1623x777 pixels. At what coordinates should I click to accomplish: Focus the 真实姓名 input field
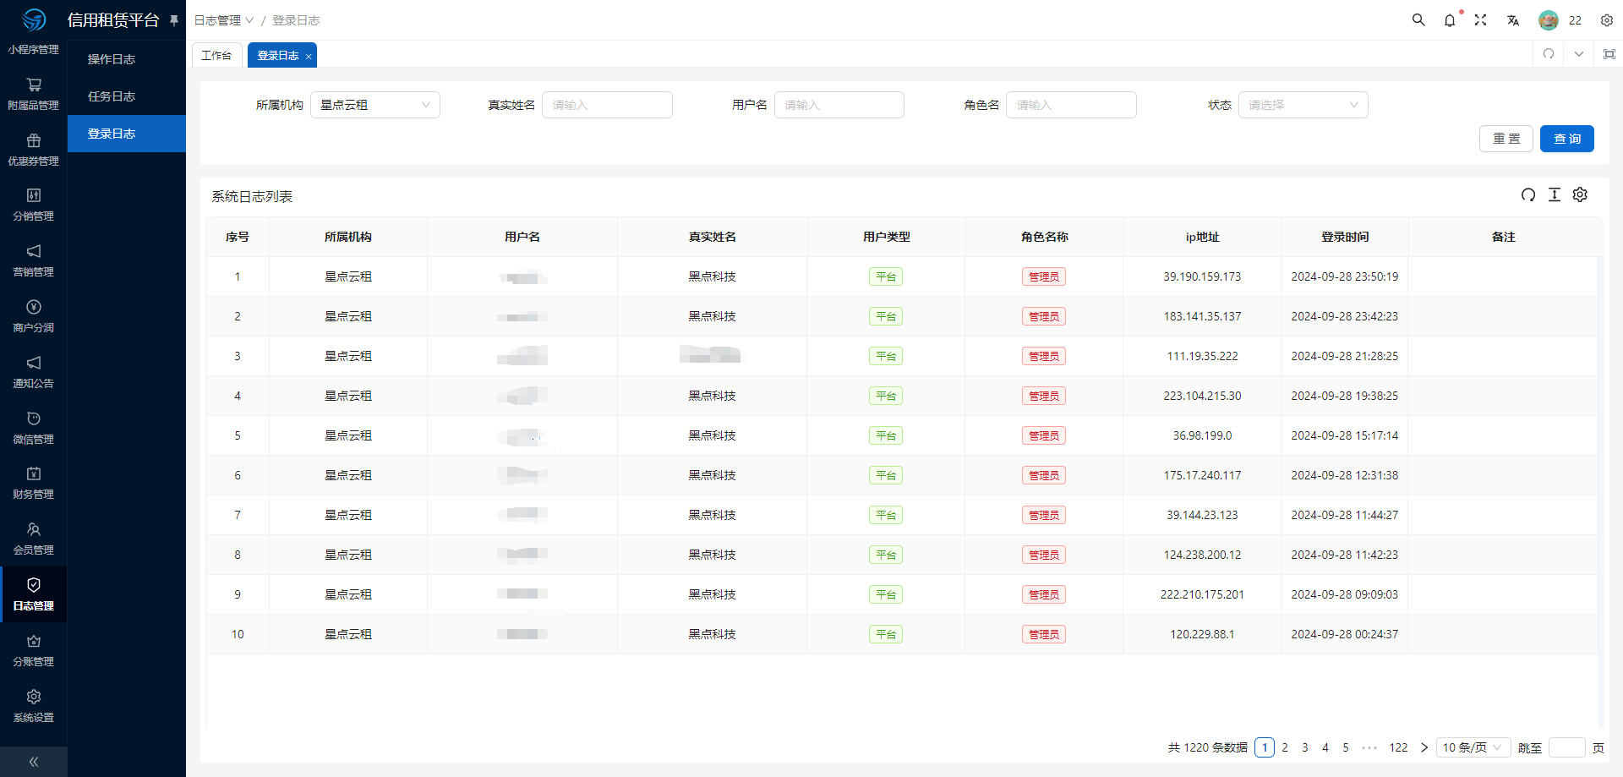607,105
